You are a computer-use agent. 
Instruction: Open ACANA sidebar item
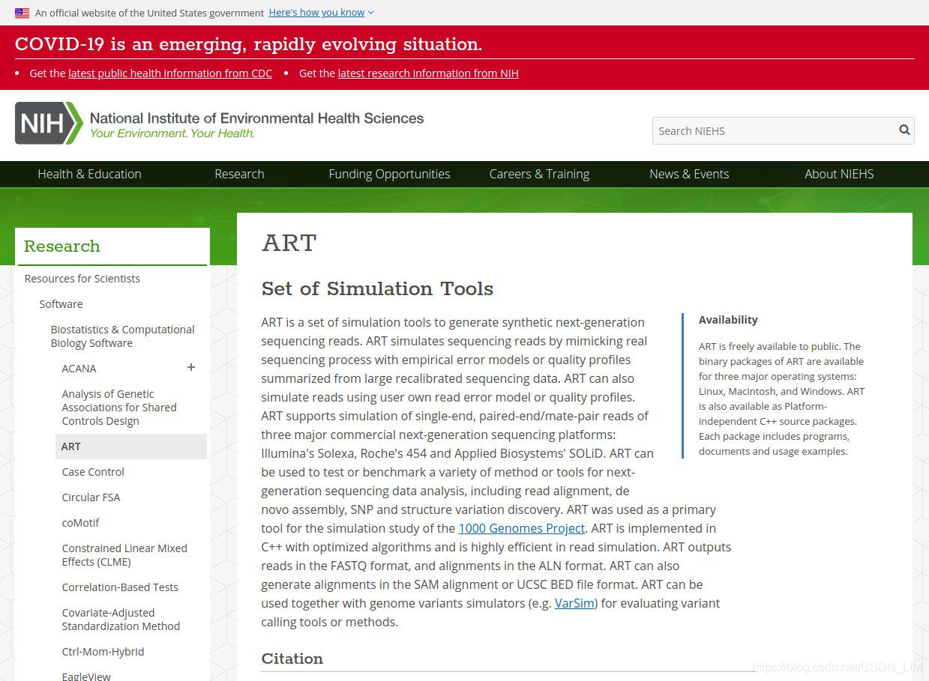point(79,369)
